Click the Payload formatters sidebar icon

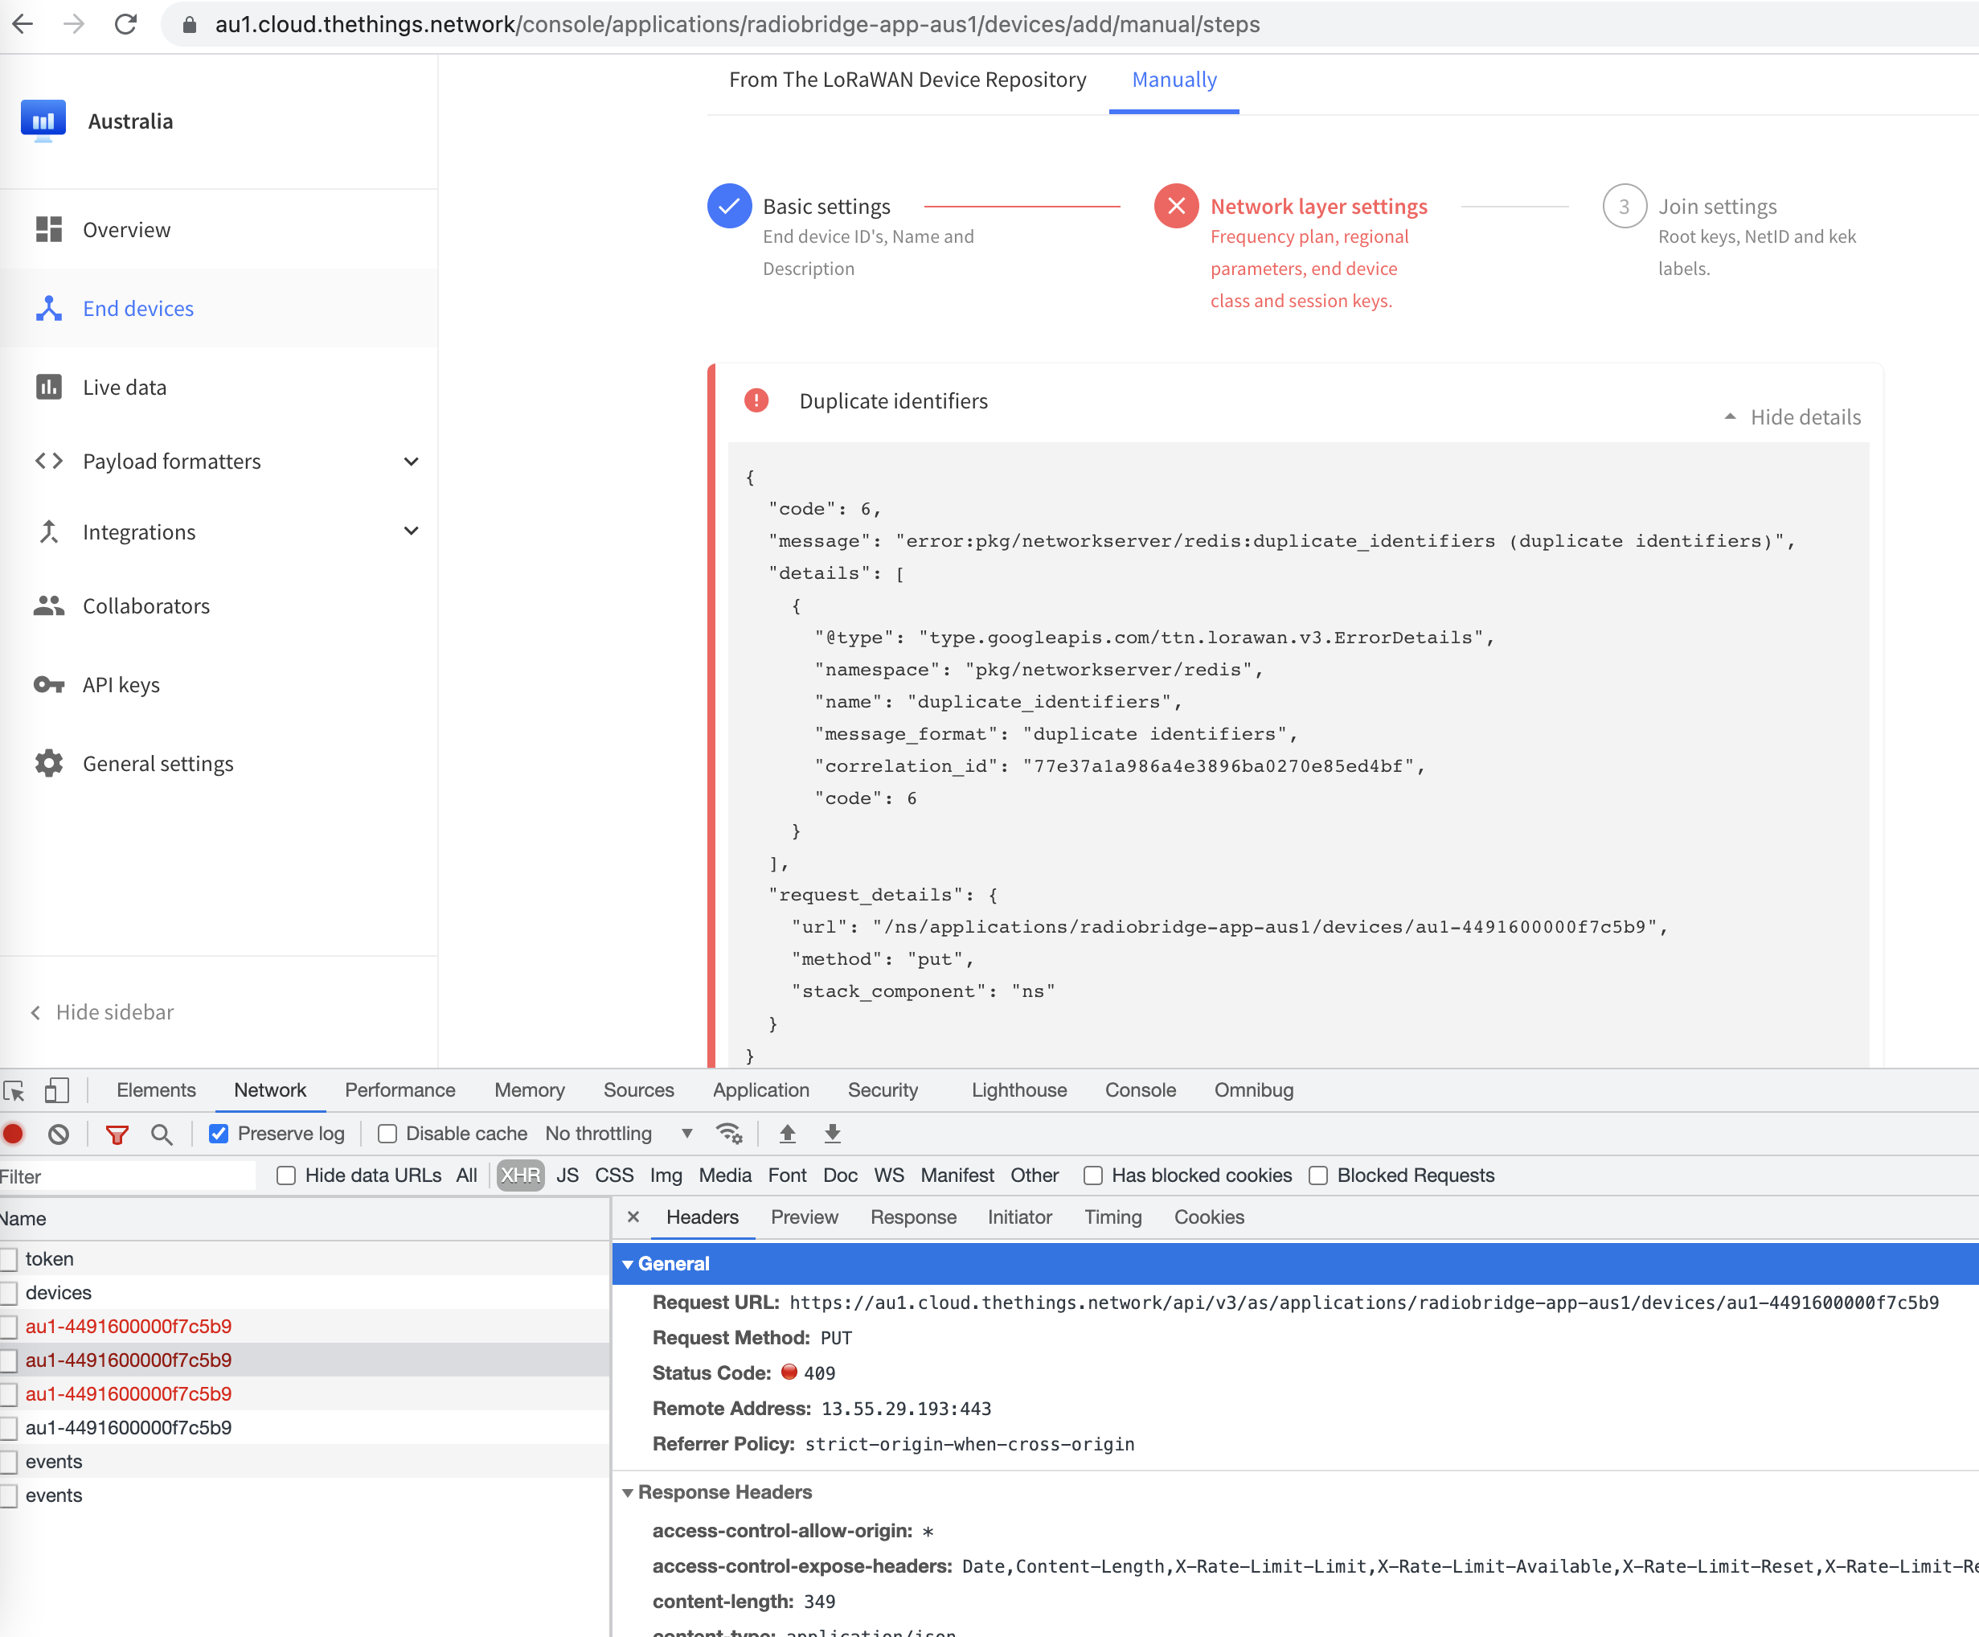tap(49, 458)
